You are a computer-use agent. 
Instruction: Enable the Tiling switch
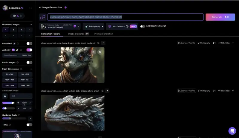(29, 125)
